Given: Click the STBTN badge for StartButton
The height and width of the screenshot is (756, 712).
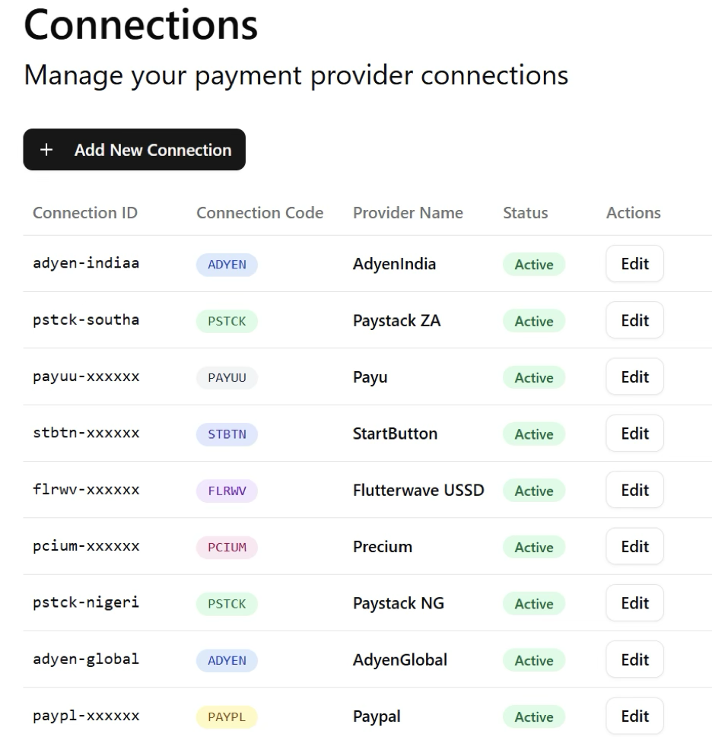Looking at the screenshot, I should tap(227, 434).
